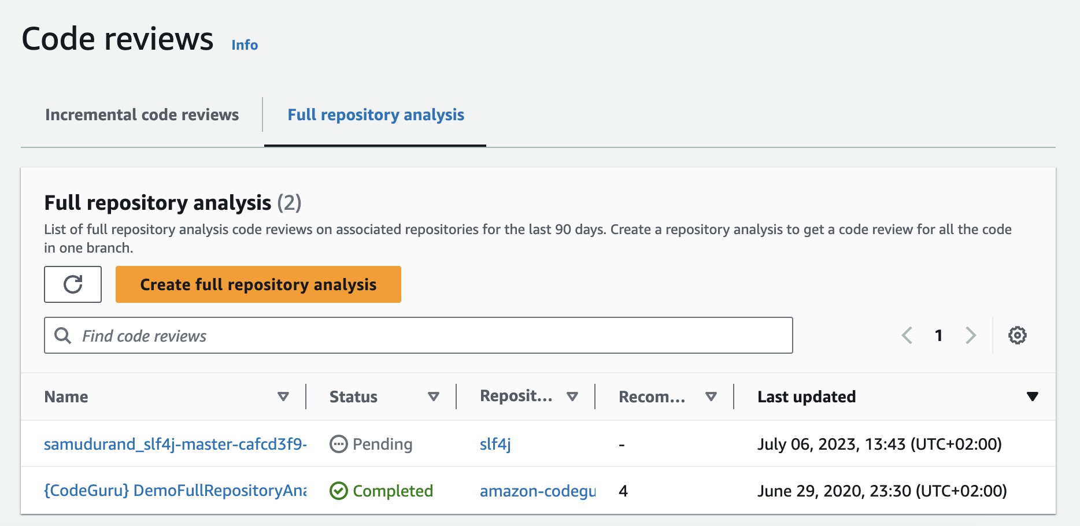Select Full repository analysis tab
Viewport: 1080px width, 526px height.
[376, 114]
